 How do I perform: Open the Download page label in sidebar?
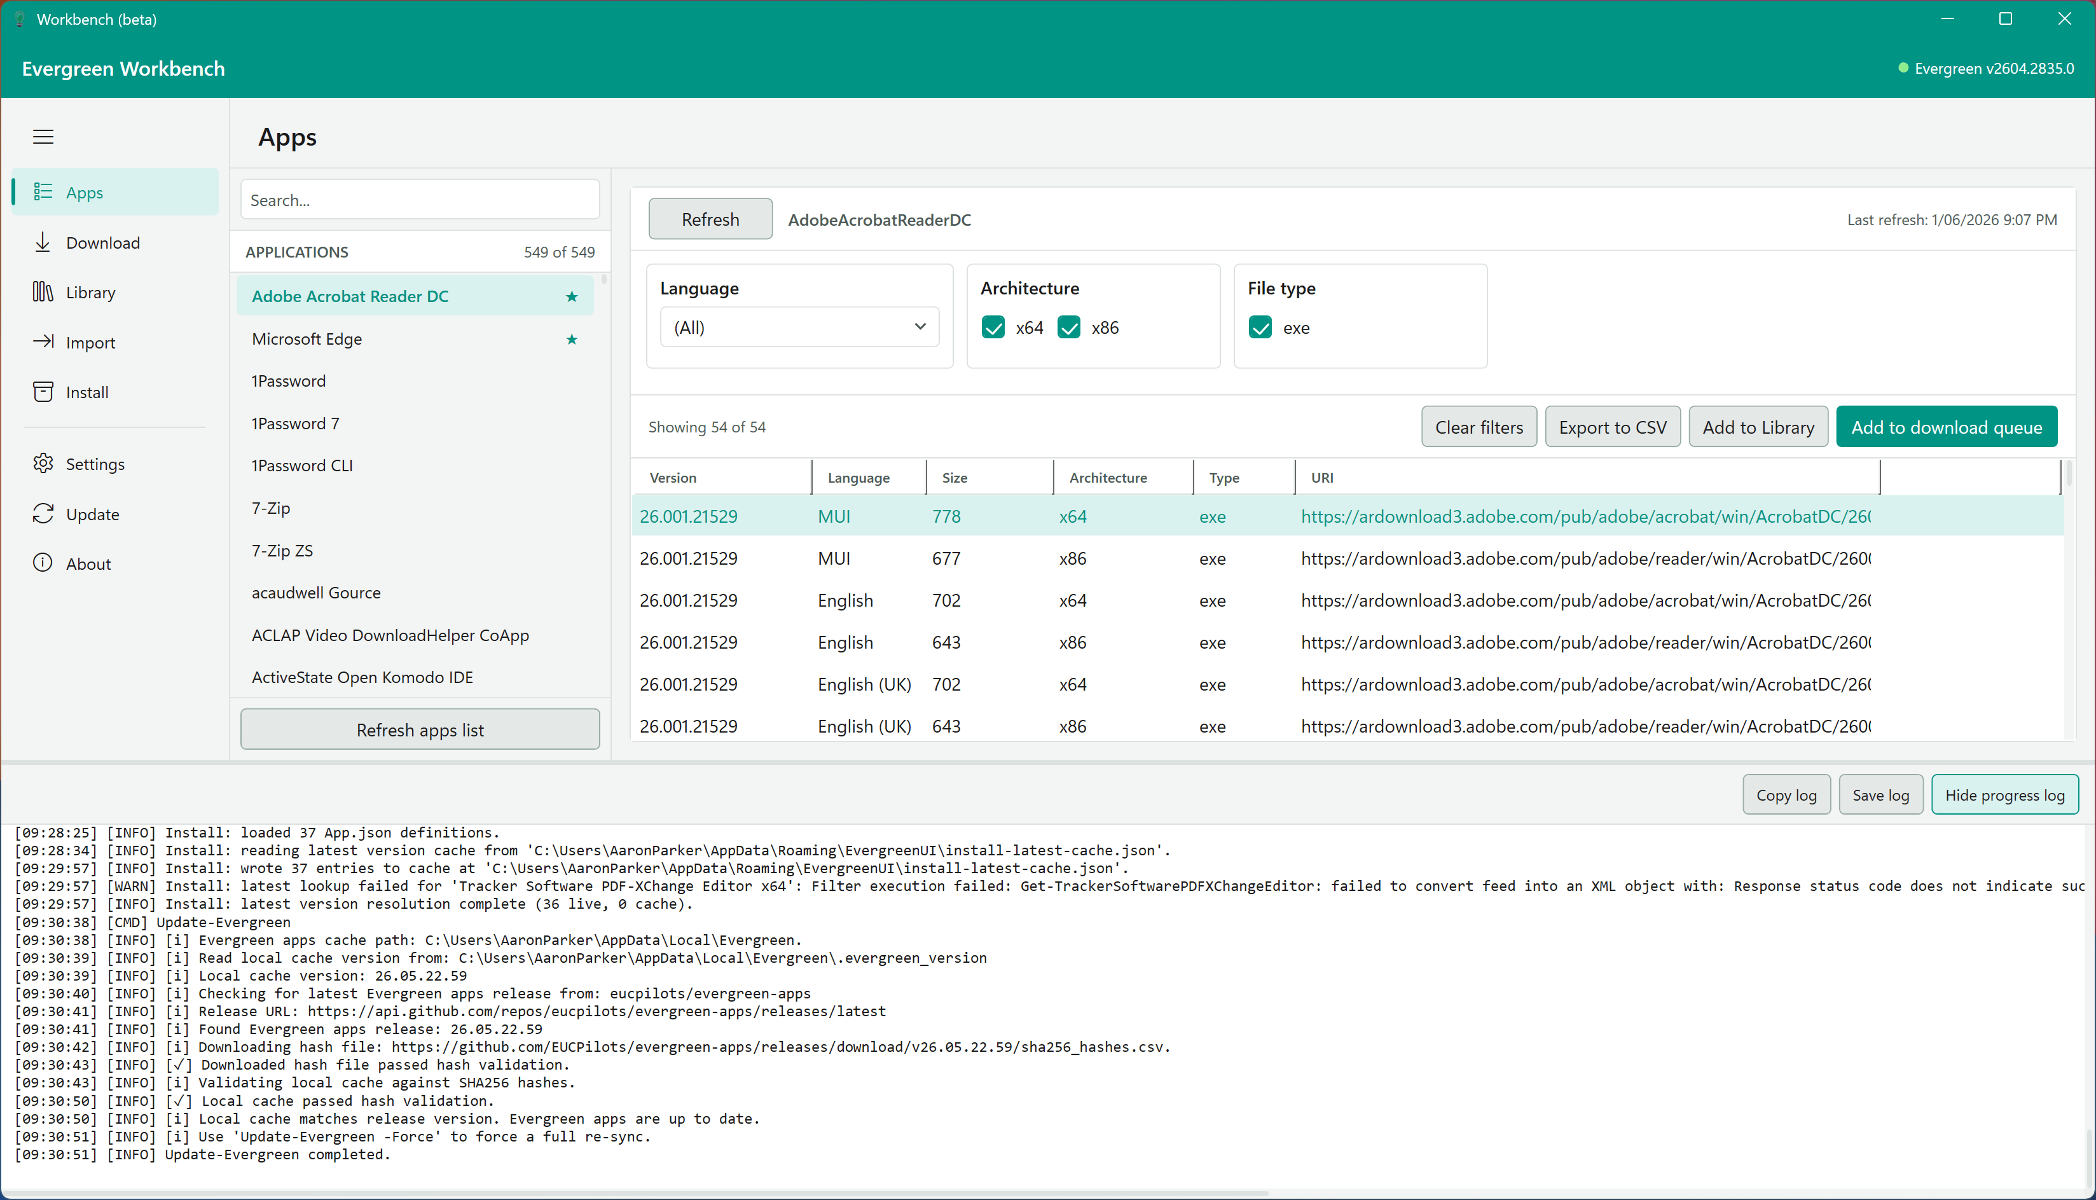point(103,243)
